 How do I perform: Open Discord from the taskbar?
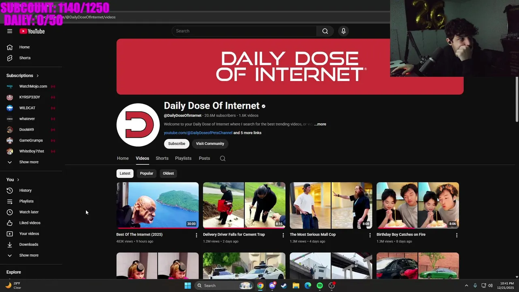[272, 286]
